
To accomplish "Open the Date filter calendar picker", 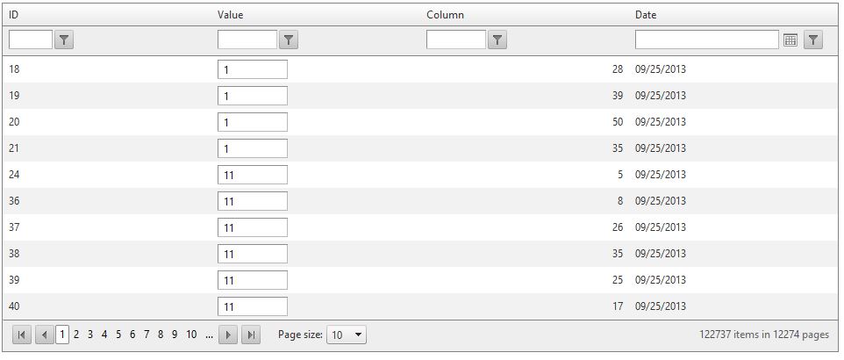I will point(790,40).
